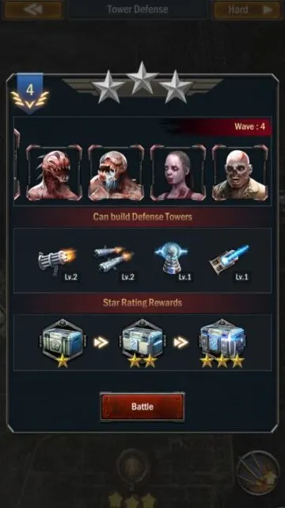Image resolution: width=285 pixels, height=508 pixels.
Task: Open the two-star reward chest
Action: click(x=142, y=342)
